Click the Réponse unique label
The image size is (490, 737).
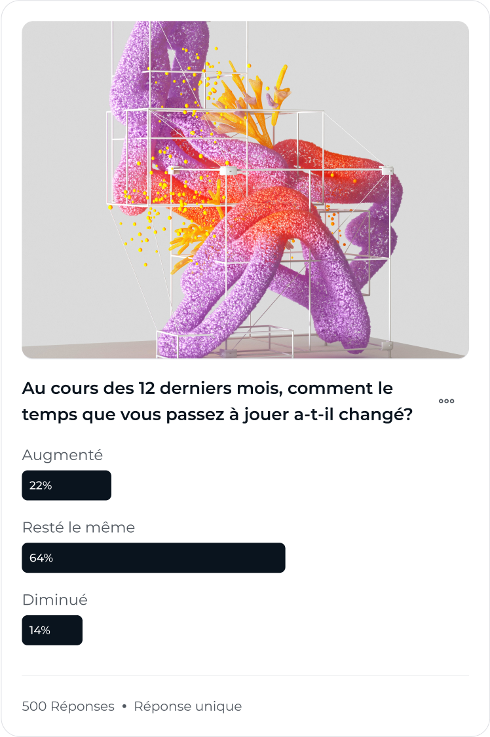[187, 706]
